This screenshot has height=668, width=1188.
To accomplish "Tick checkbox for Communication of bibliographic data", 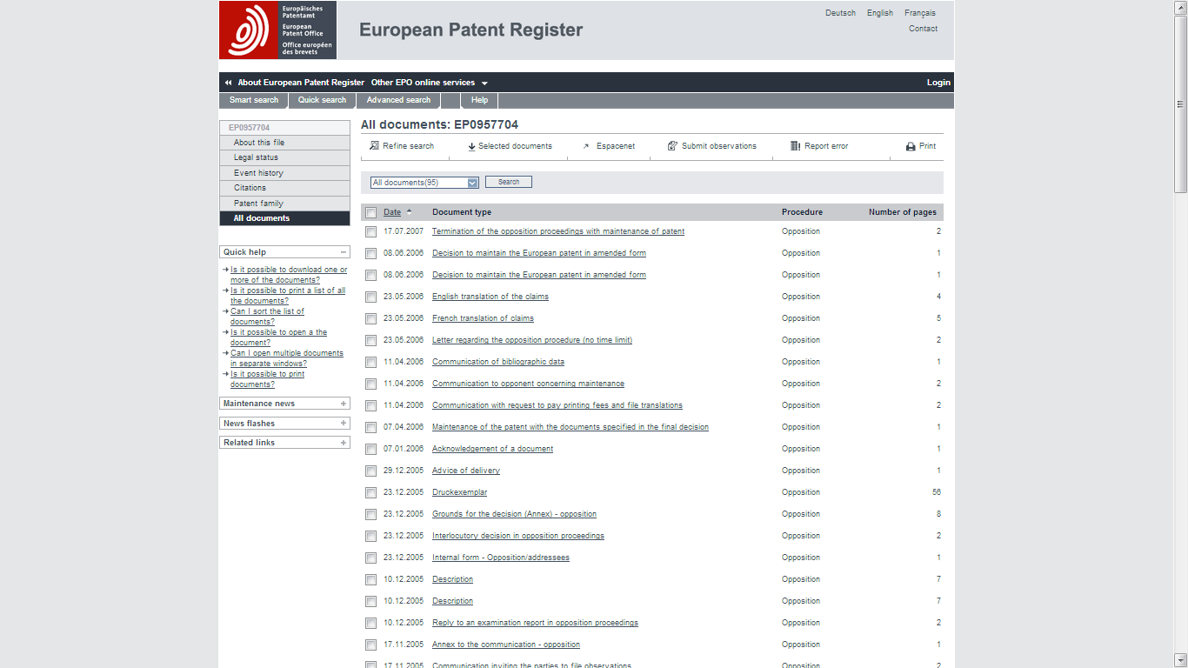I will coord(371,363).
